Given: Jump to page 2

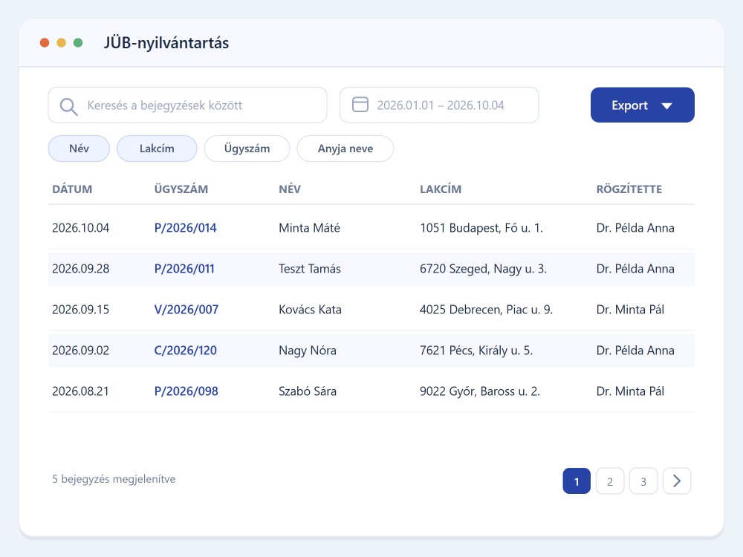Looking at the screenshot, I should coord(610,481).
